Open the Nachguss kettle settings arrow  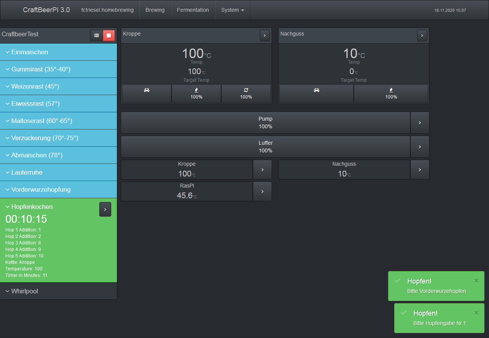(x=422, y=36)
